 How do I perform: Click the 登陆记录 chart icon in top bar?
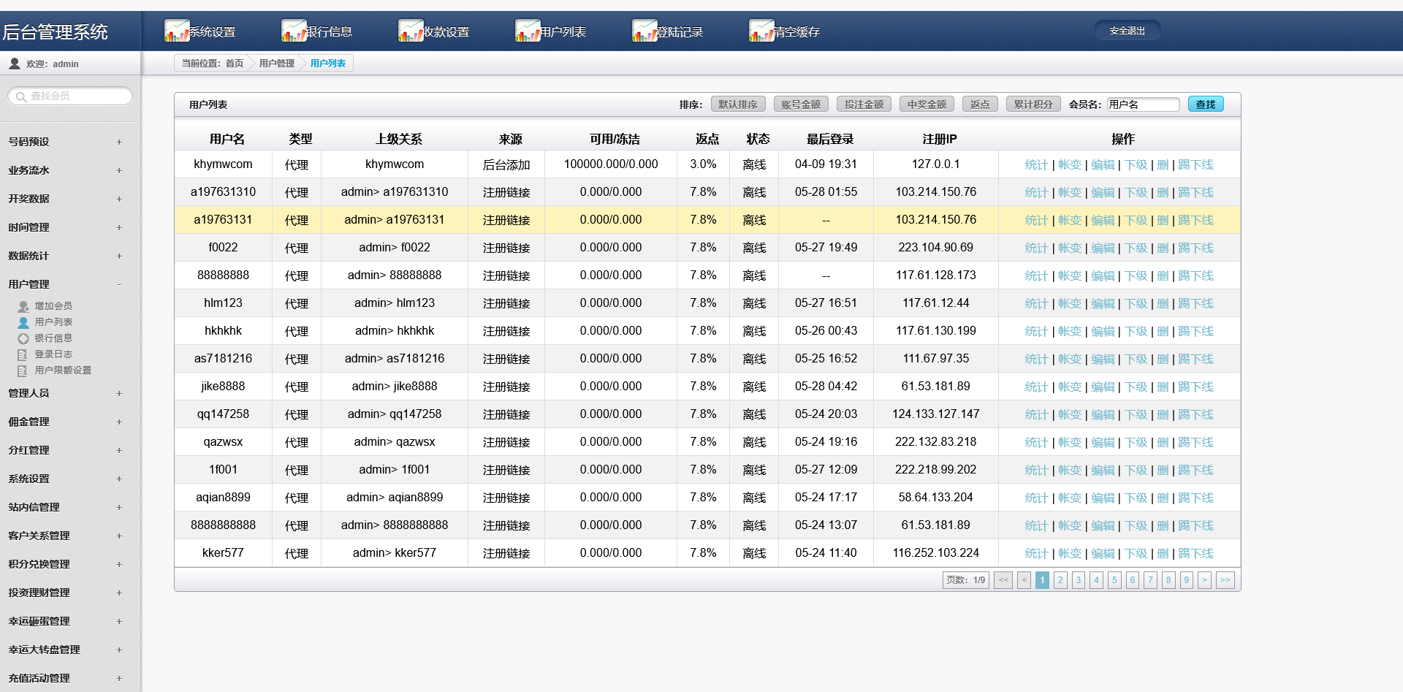click(x=645, y=31)
